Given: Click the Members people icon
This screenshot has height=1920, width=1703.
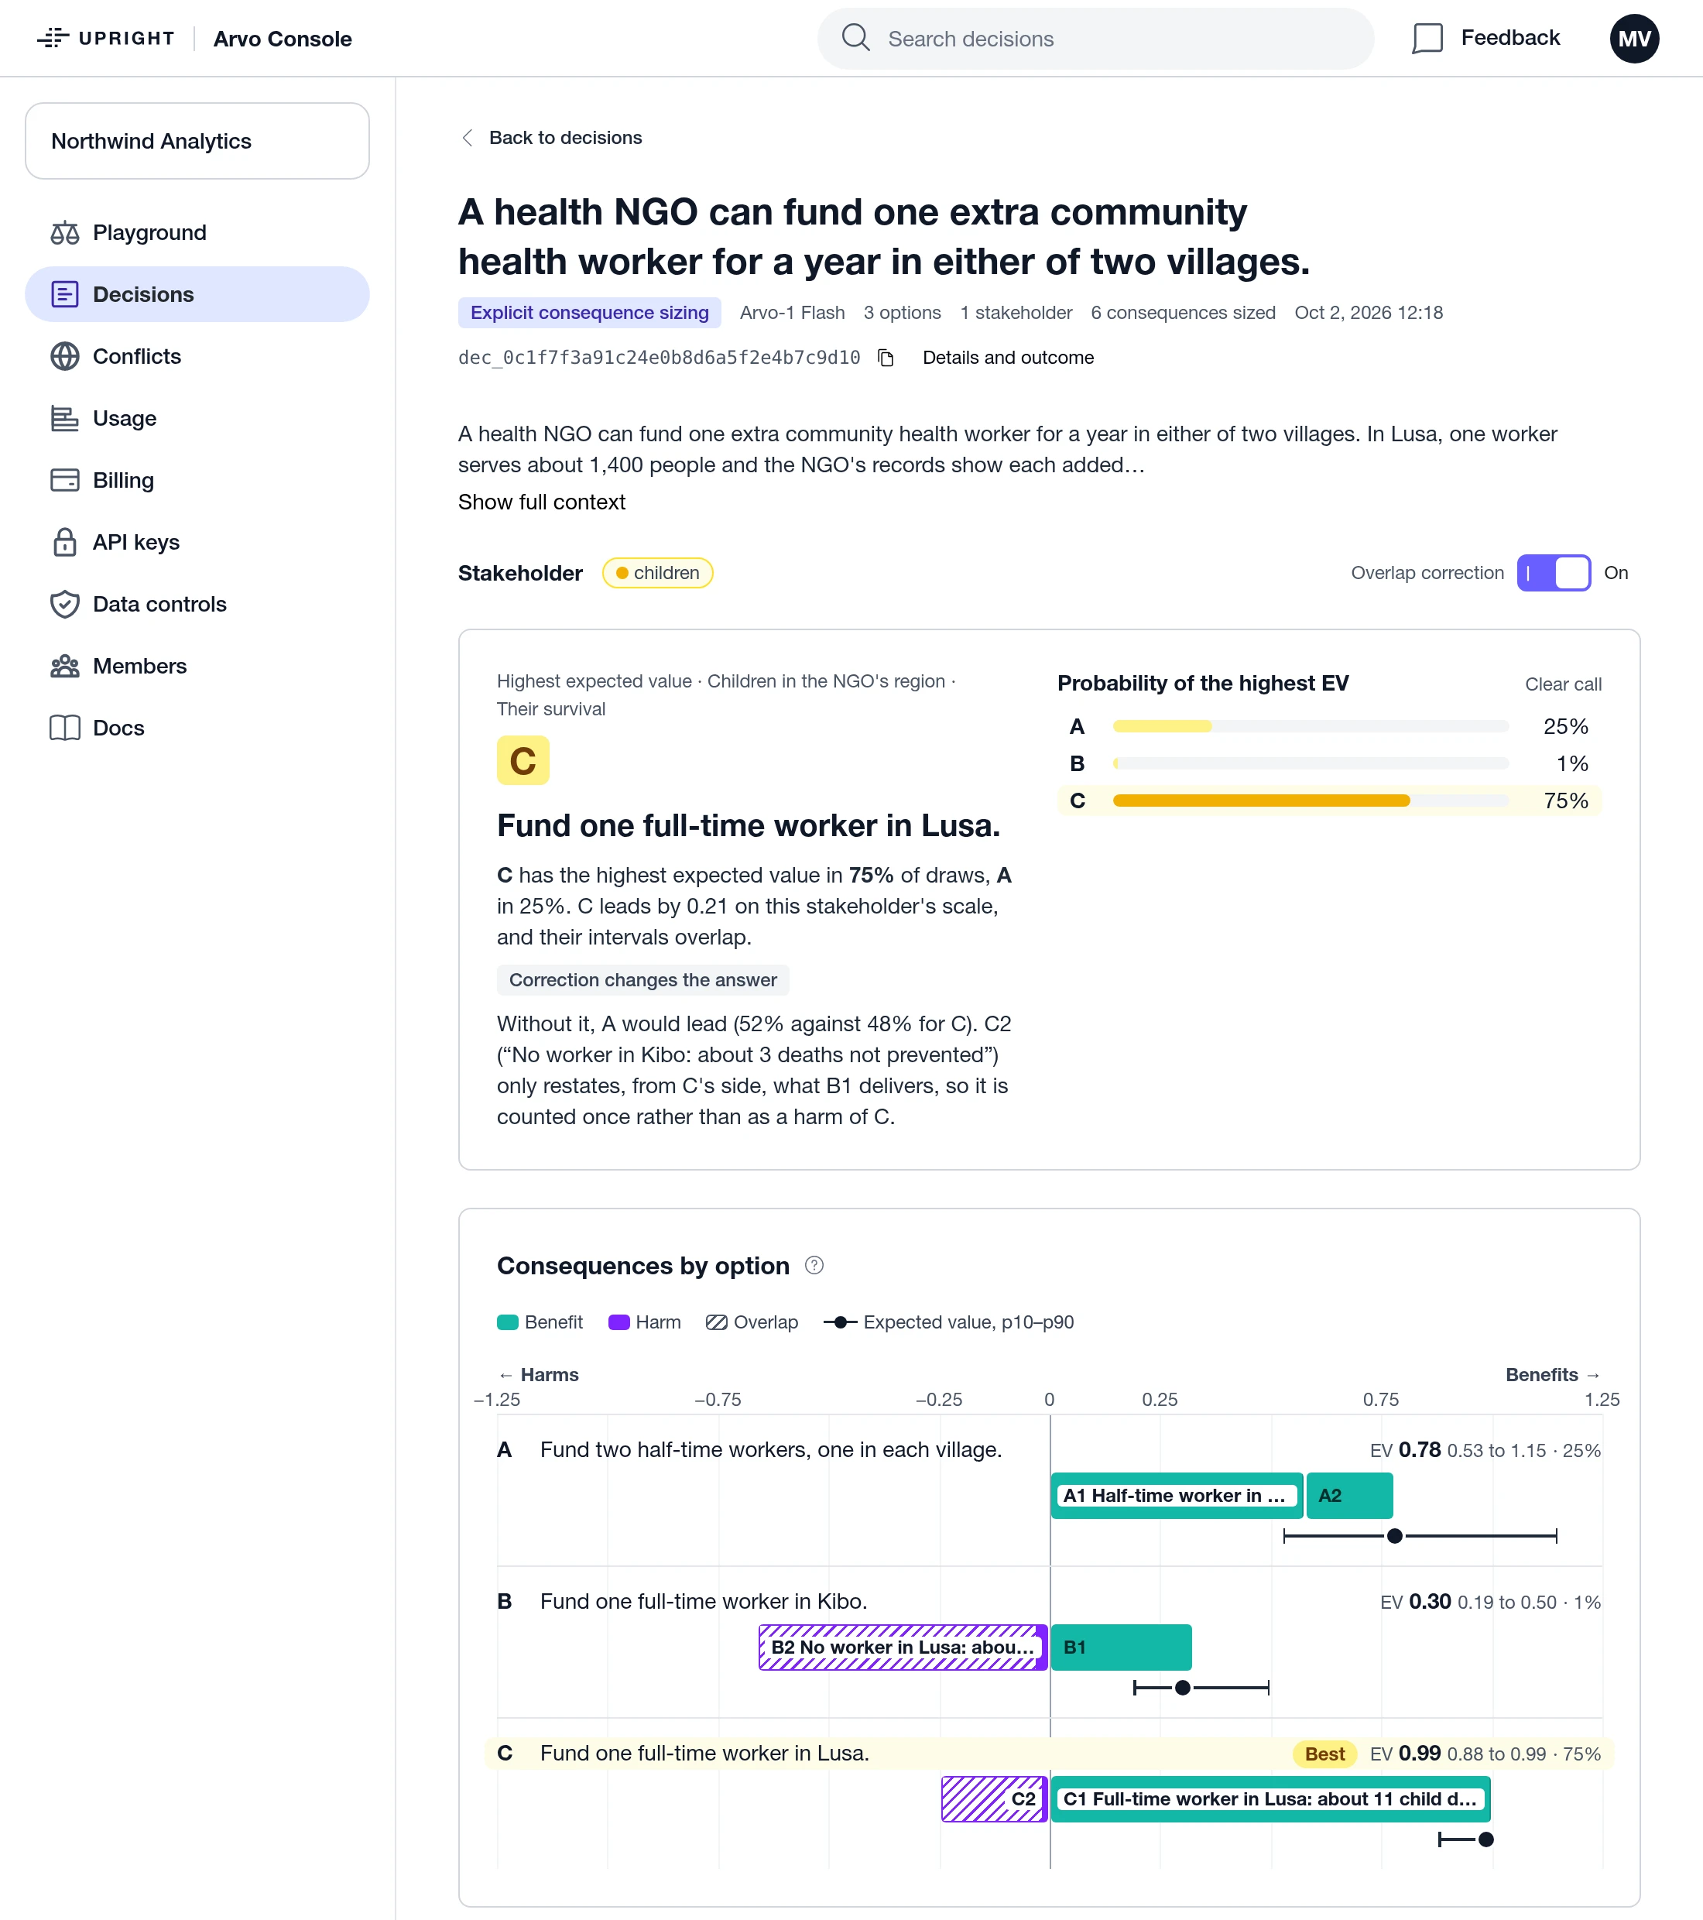Looking at the screenshot, I should point(65,666).
